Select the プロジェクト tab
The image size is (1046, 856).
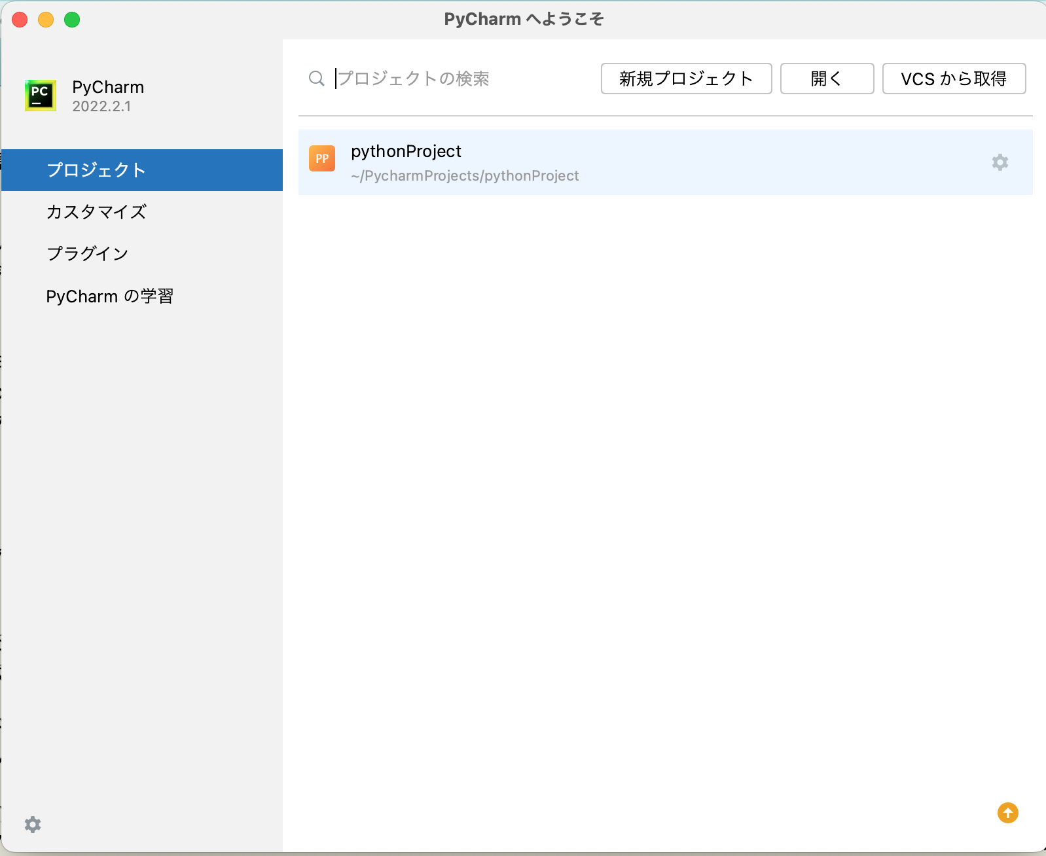(x=142, y=170)
